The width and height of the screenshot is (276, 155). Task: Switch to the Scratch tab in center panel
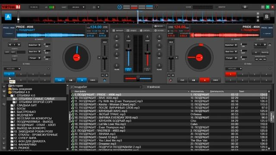pos(145,31)
